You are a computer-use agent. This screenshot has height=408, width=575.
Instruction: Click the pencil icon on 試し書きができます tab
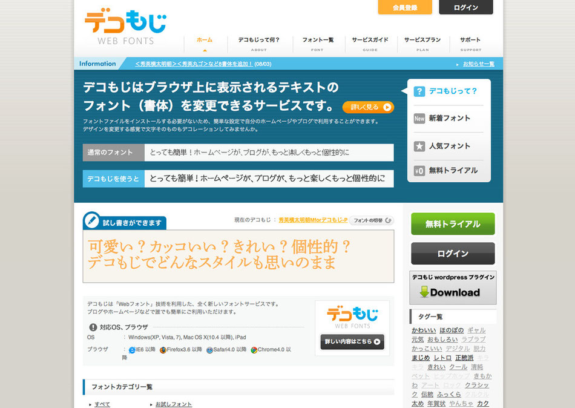tap(91, 220)
